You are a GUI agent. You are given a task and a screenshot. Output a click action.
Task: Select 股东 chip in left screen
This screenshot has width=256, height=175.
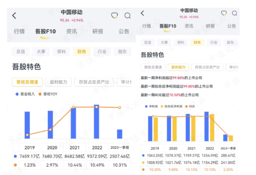(x=122, y=52)
